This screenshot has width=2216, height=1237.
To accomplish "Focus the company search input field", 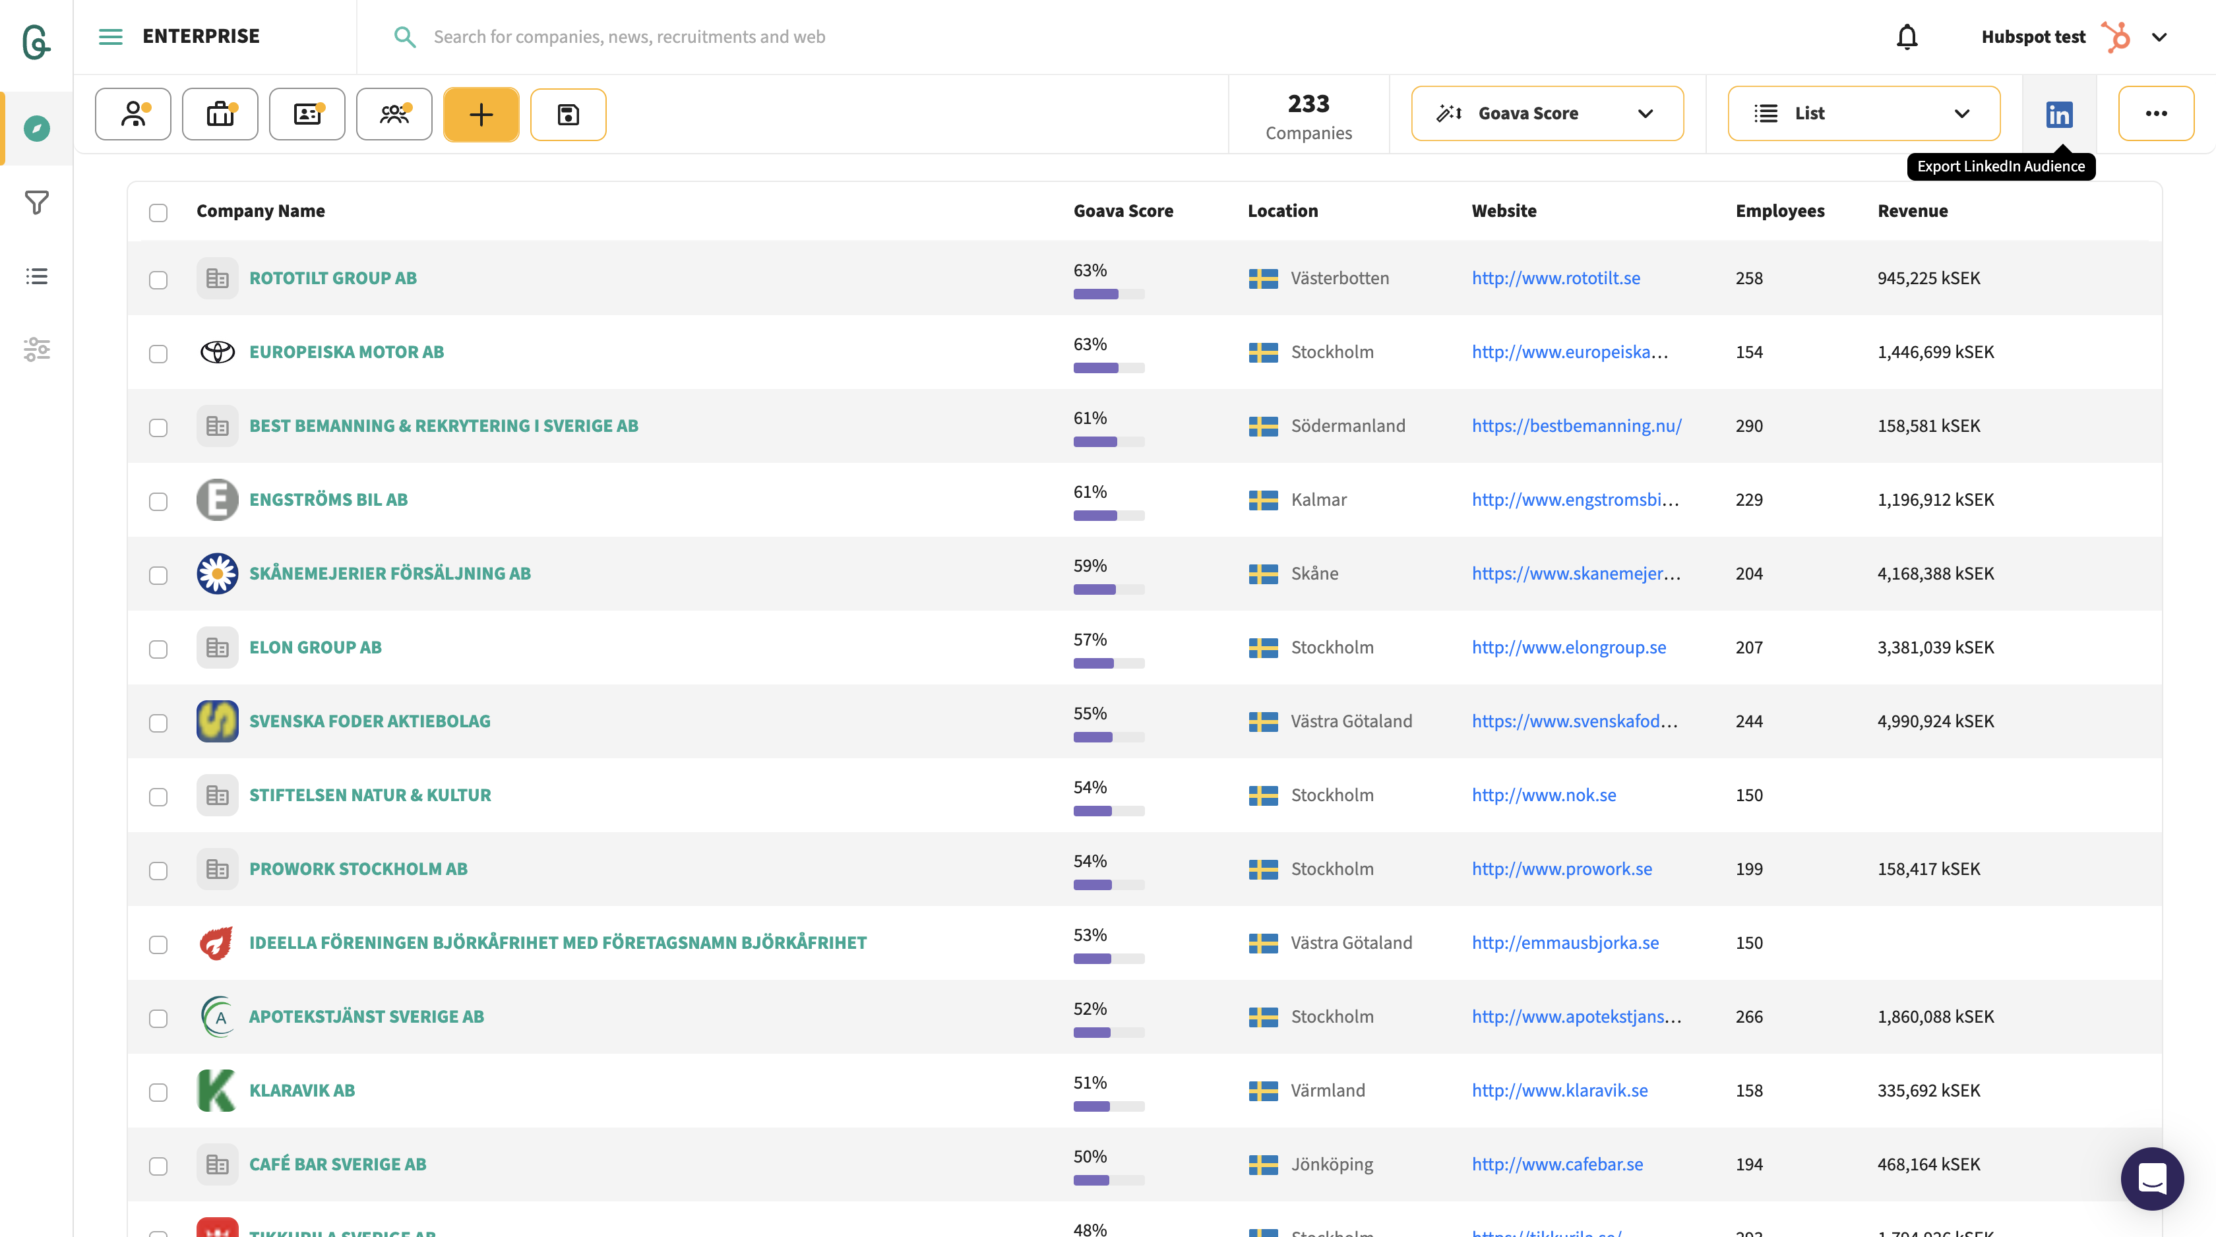I will point(1119,37).
